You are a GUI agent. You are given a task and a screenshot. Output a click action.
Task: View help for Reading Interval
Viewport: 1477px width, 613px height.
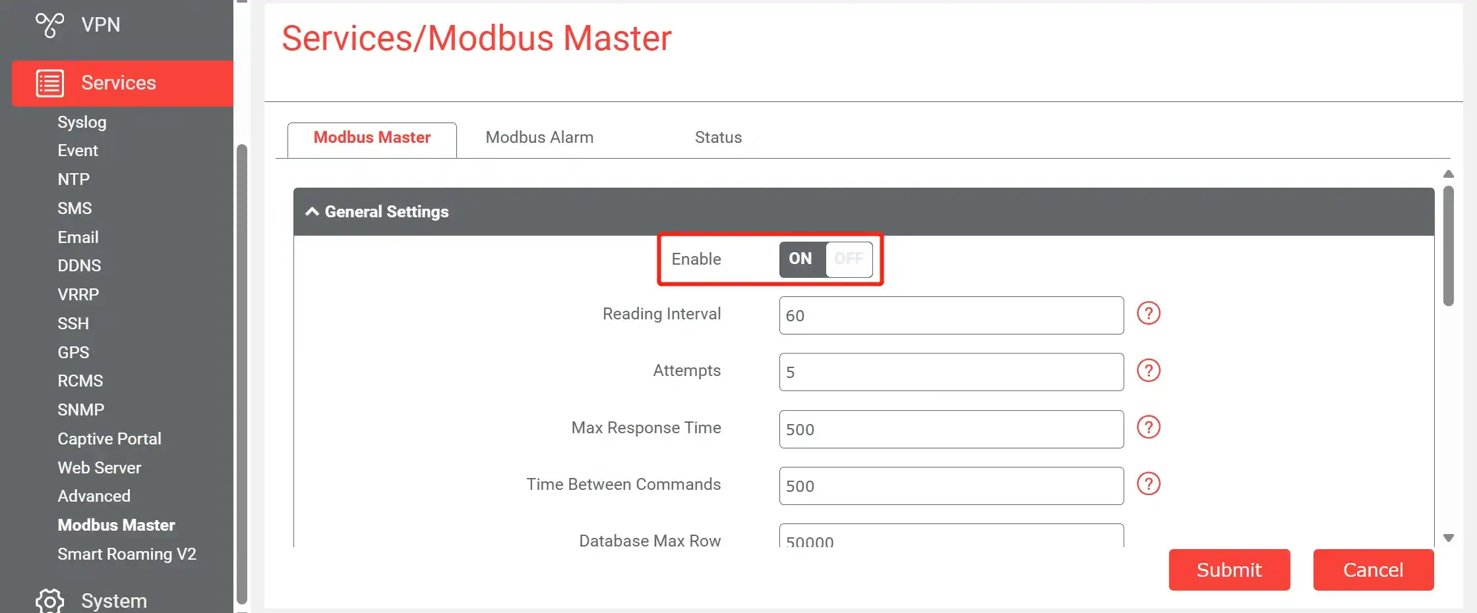coord(1147,313)
